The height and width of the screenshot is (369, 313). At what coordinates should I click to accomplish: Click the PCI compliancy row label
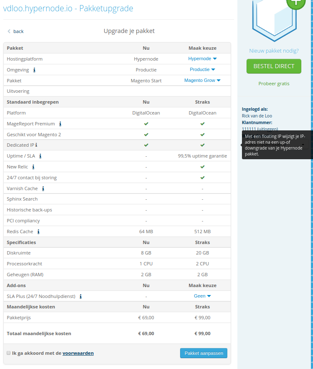coord(23,221)
